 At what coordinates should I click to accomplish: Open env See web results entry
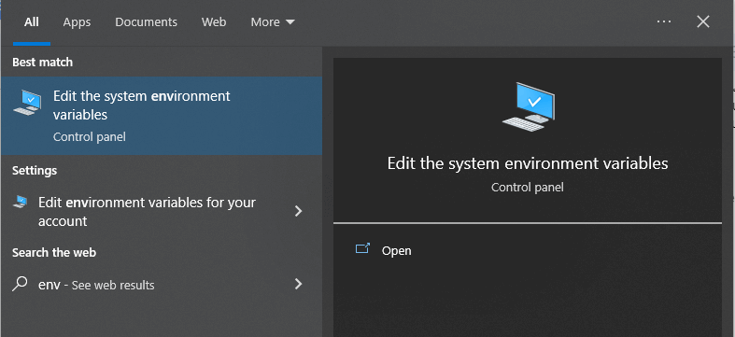click(x=162, y=285)
